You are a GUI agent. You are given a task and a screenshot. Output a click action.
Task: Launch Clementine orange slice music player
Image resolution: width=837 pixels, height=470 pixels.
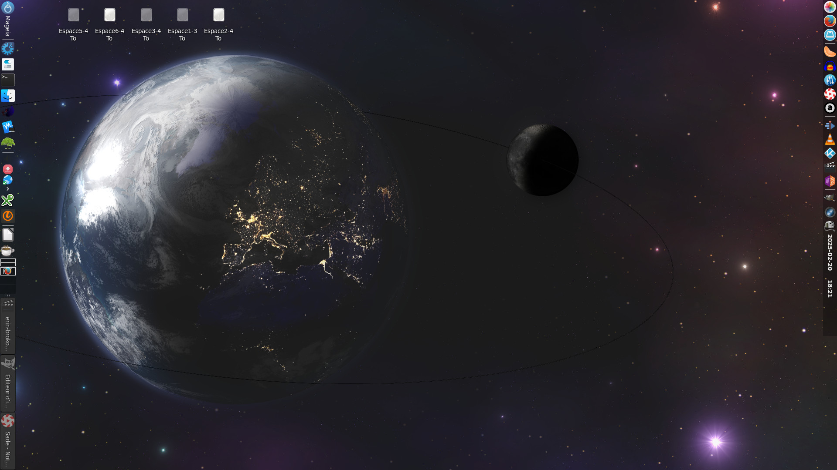click(x=830, y=51)
